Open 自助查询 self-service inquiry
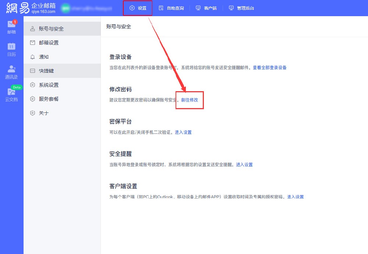368x254 pixels. (x=171, y=8)
